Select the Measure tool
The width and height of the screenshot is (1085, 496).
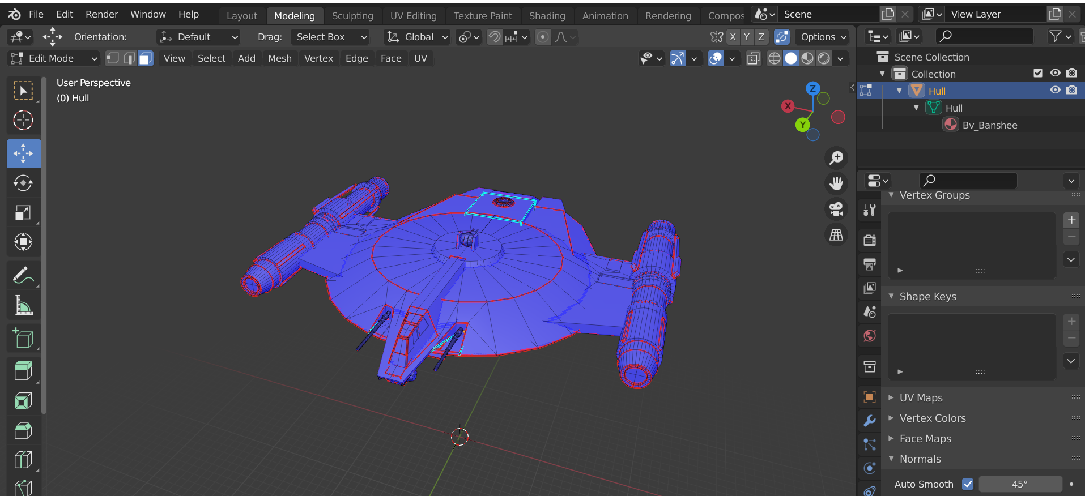click(23, 305)
